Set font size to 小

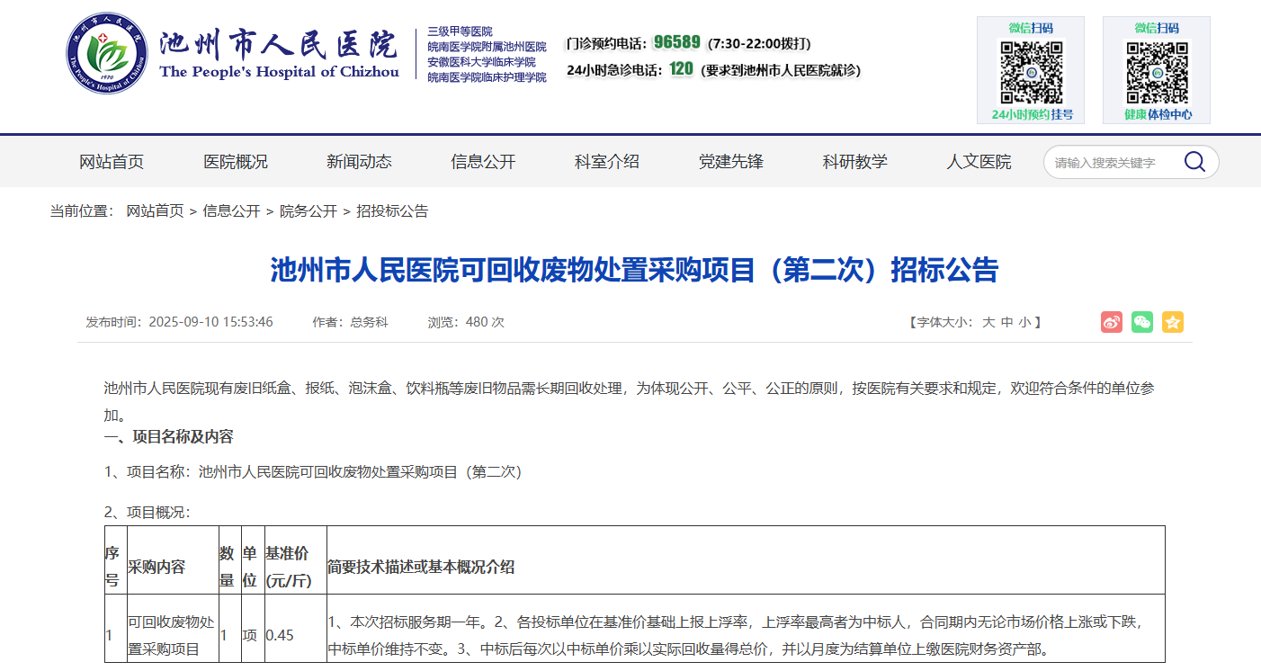[1025, 322]
